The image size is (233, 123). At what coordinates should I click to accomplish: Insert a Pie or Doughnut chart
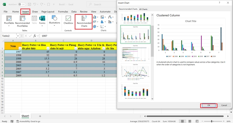[x=96, y=26]
